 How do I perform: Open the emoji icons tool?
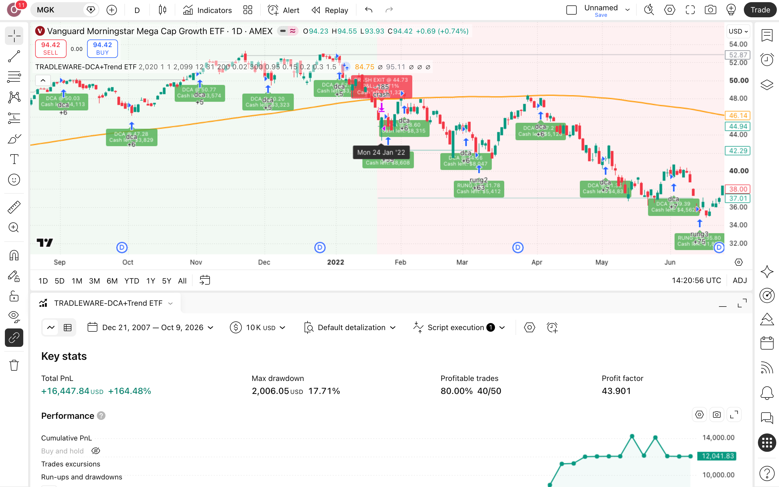[x=14, y=180]
